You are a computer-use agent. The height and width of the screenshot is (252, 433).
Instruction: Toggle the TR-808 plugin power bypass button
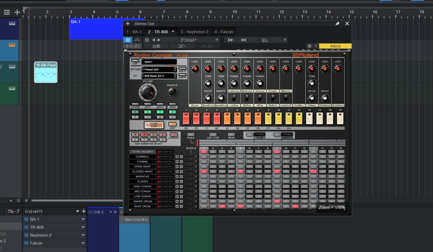(x=128, y=40)
